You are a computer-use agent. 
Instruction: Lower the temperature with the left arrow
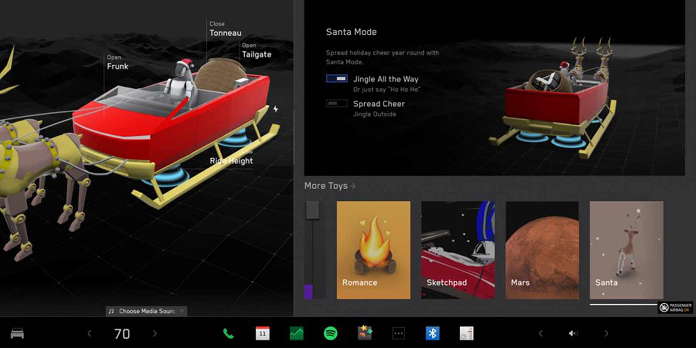pos(89,333)
